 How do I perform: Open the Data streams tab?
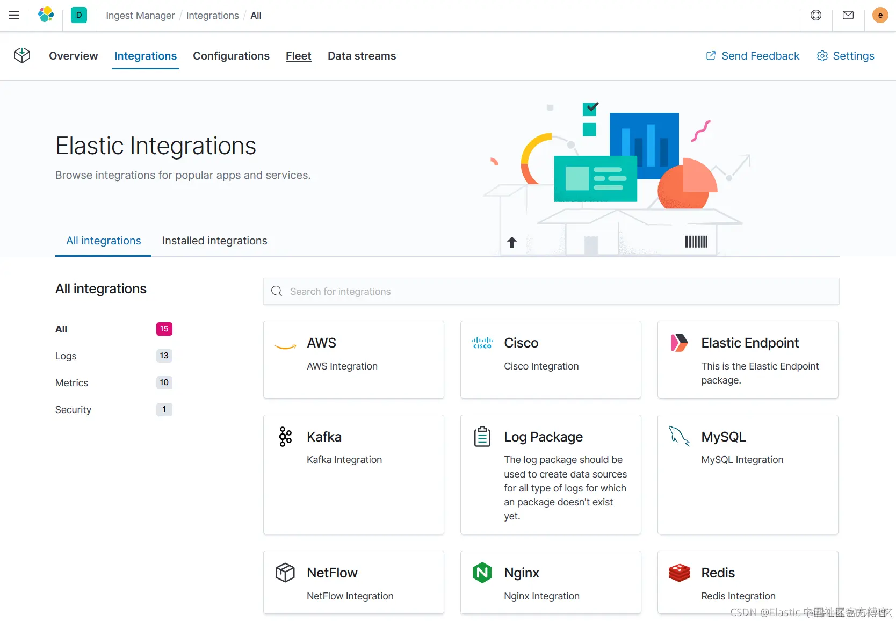(362, 56)
